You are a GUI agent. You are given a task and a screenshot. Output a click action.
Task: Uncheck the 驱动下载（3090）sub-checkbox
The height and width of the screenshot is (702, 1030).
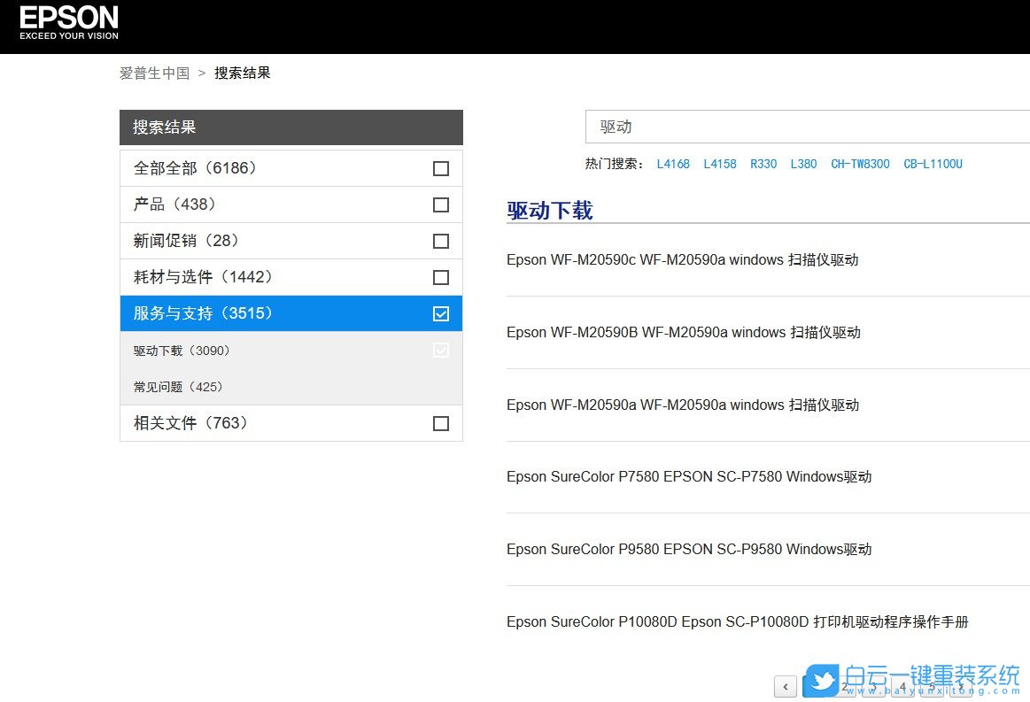(x=440, y=350)
